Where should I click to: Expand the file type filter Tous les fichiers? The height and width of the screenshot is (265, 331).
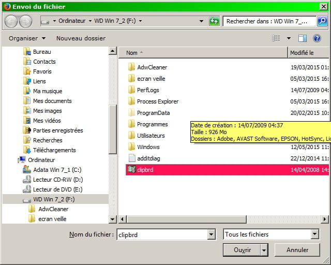pyautogui.click(x=314, y=234)
